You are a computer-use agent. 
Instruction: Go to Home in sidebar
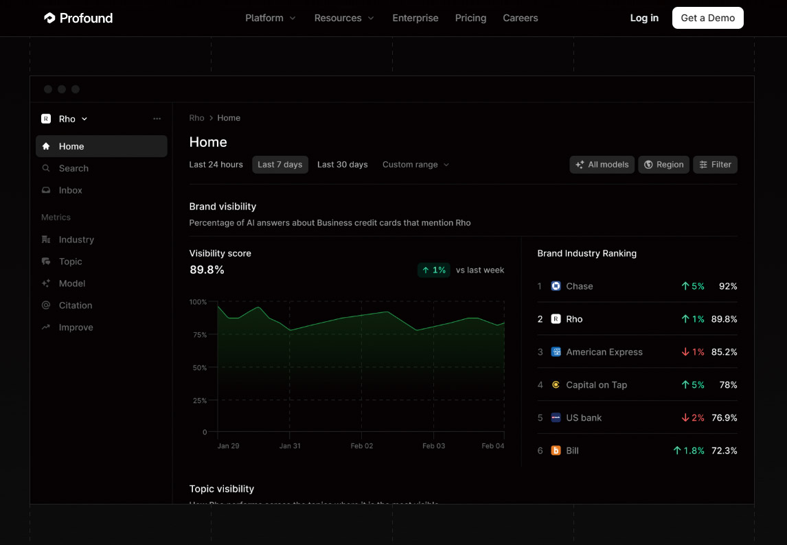click(102, 146)
